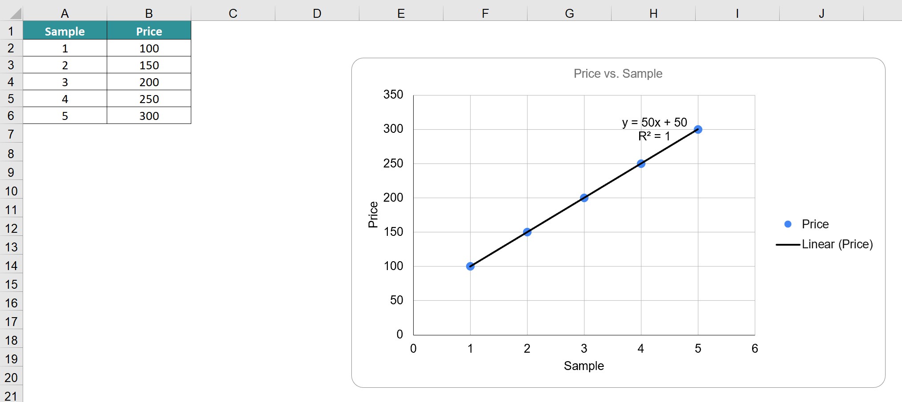This screenshot has height=402, width=902.
Task: Select row 15 header
Action: coord(11,284)
